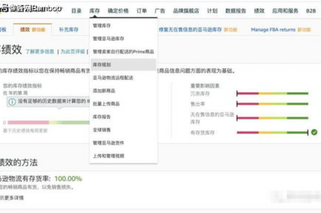
Task: Open the Manage FBA returns tab
Action: click(x=281, y=30)
